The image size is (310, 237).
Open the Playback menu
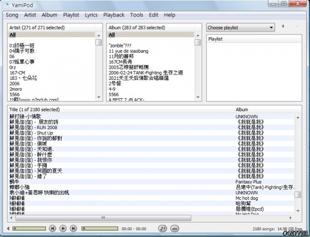tap(114, 15)
